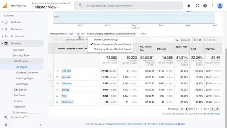Open the user account avatar
The height and width of the screenshot is (128, 227).
220,6
